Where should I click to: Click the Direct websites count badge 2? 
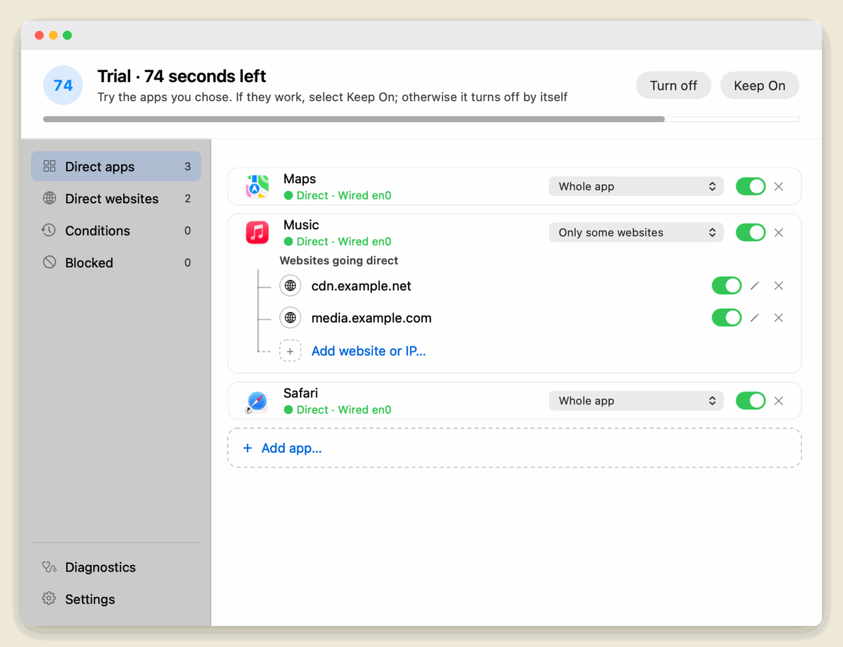tap(188, 199)
